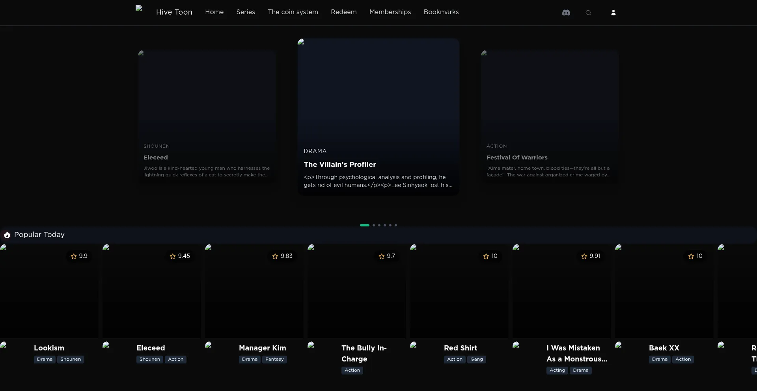
Task: Open the Series menu item
Action: click(x=246, y=12)
